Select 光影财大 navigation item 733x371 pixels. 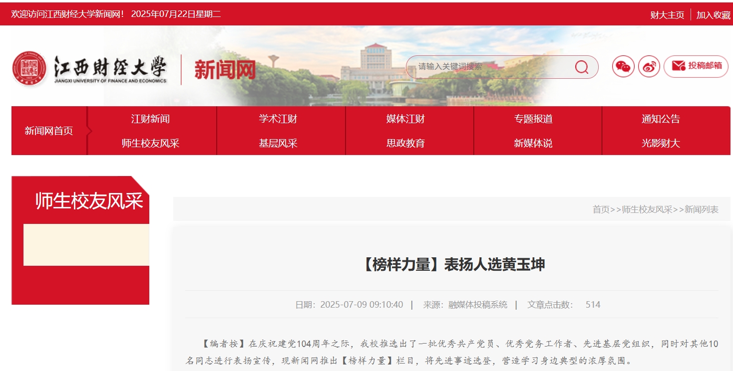pos(661,143)
